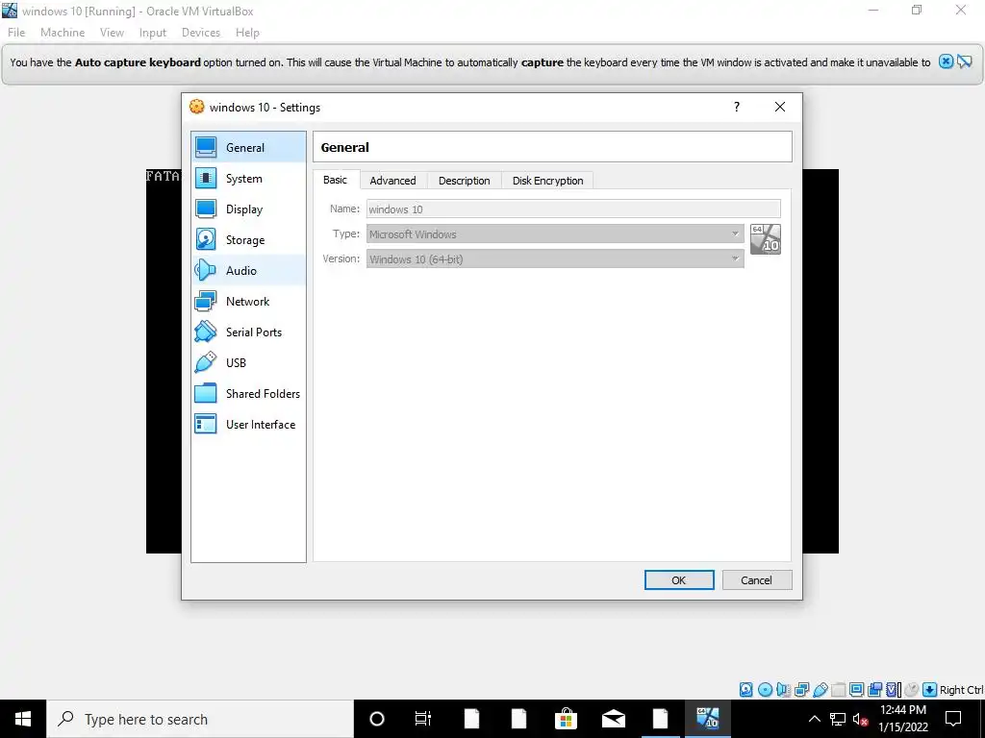Click the Cancel button in Settings

pos(757,579)
